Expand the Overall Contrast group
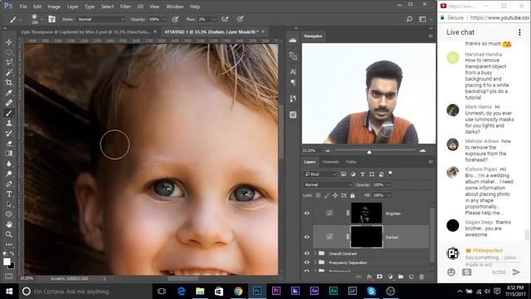531x299 pixels. pos(315,253)
